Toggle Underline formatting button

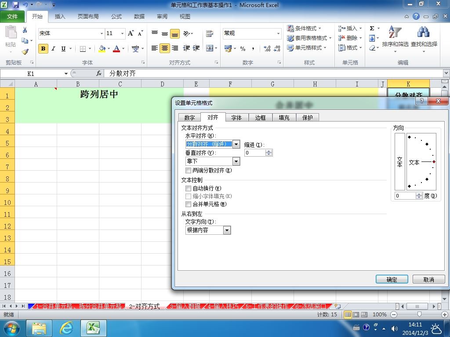[x=63, y=48]
